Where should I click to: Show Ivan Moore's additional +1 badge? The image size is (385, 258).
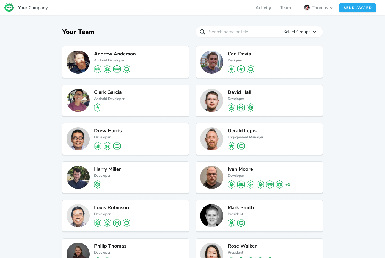(288, 185)
